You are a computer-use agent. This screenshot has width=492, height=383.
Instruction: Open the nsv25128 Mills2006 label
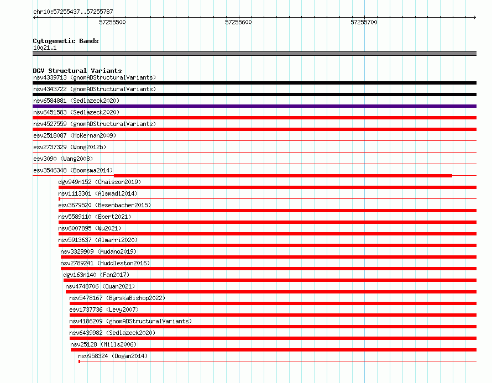click(x=103, y=344)
